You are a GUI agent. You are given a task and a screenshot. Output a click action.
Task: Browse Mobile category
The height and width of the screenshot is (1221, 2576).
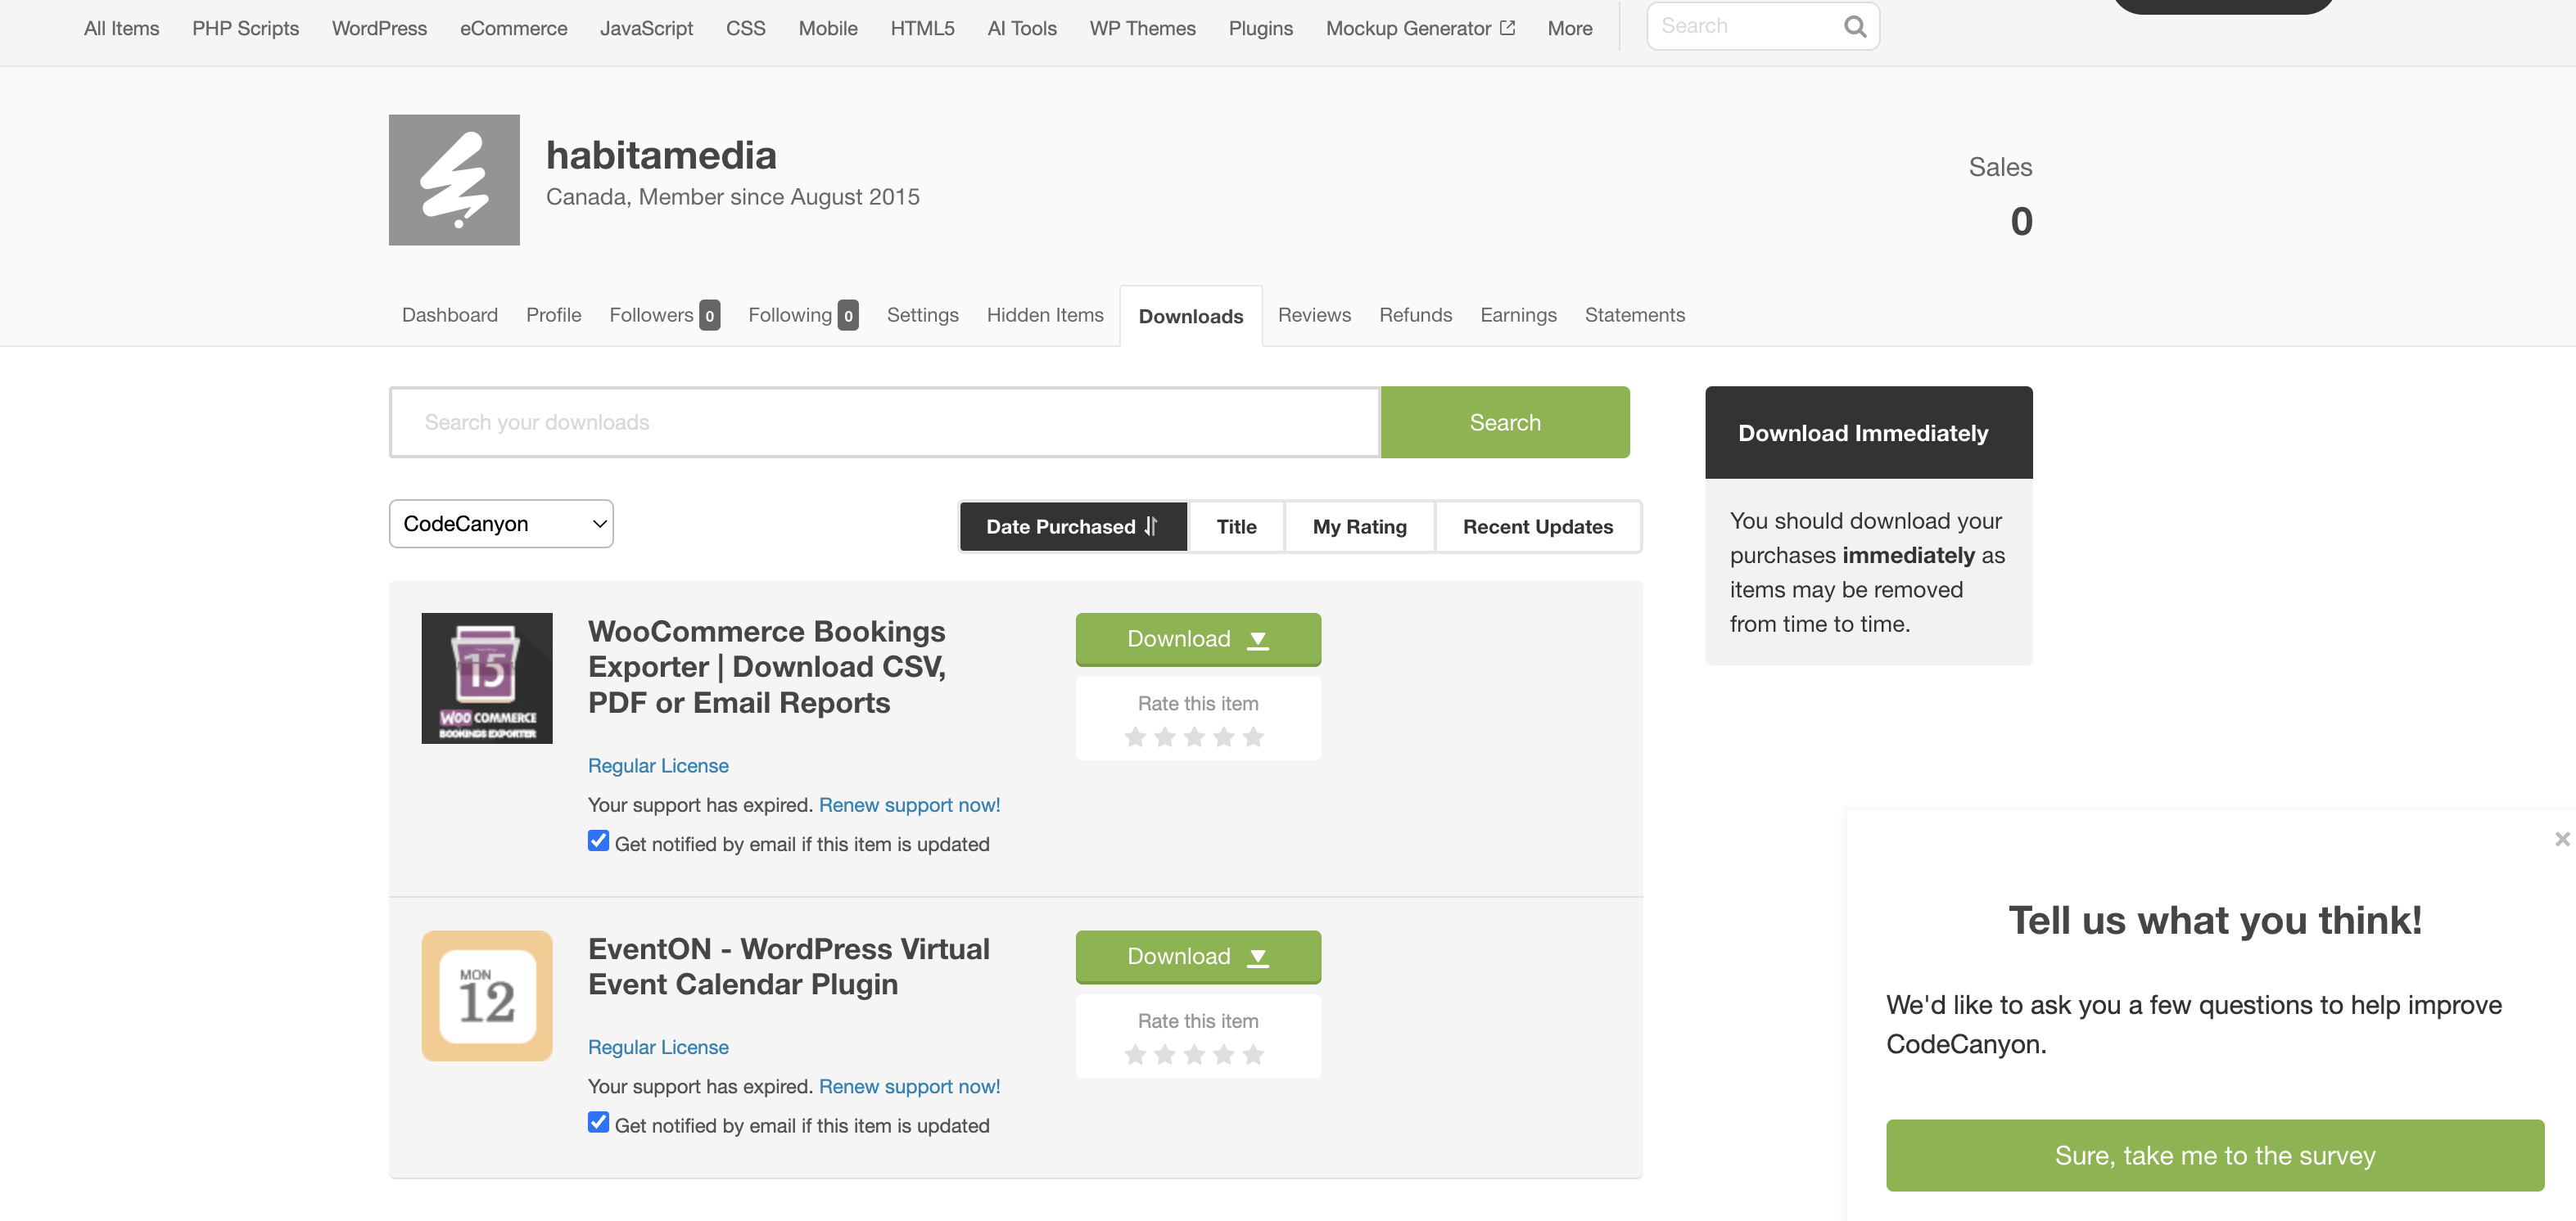pos(828,28)
